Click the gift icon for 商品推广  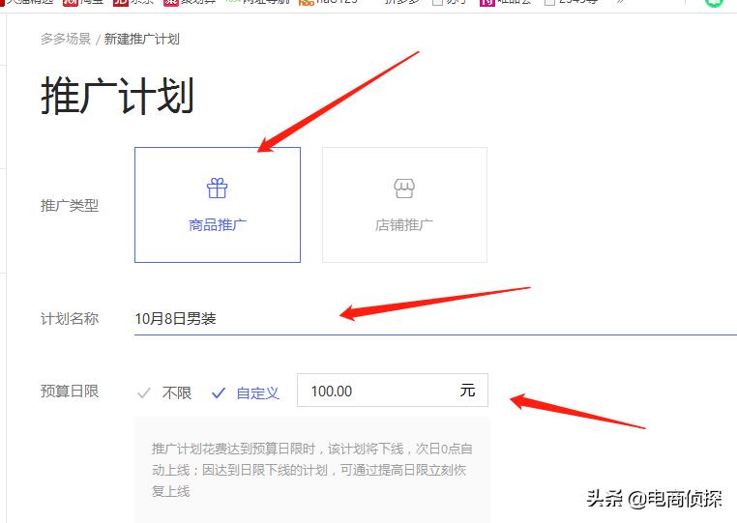(218, 189)
